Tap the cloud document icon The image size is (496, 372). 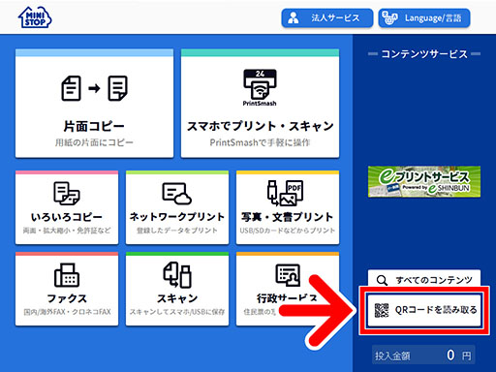(176, 194)
